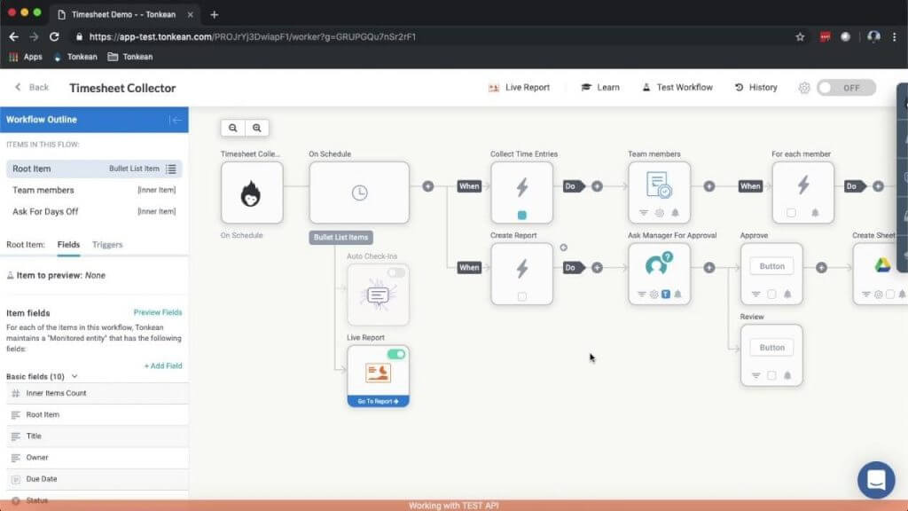
Task: Switch to the Triggers tab
Action: click(107, 245)
